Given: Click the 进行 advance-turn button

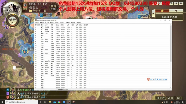Looking at the screenshot, I should click(x=12, y=21).
